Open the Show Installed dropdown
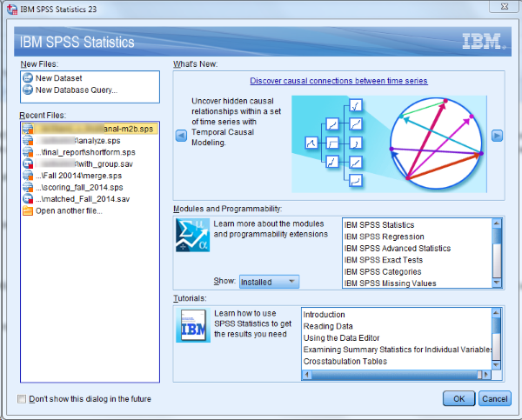The width and height of the screenshot is (522, 420). click(x=269, y=282)
